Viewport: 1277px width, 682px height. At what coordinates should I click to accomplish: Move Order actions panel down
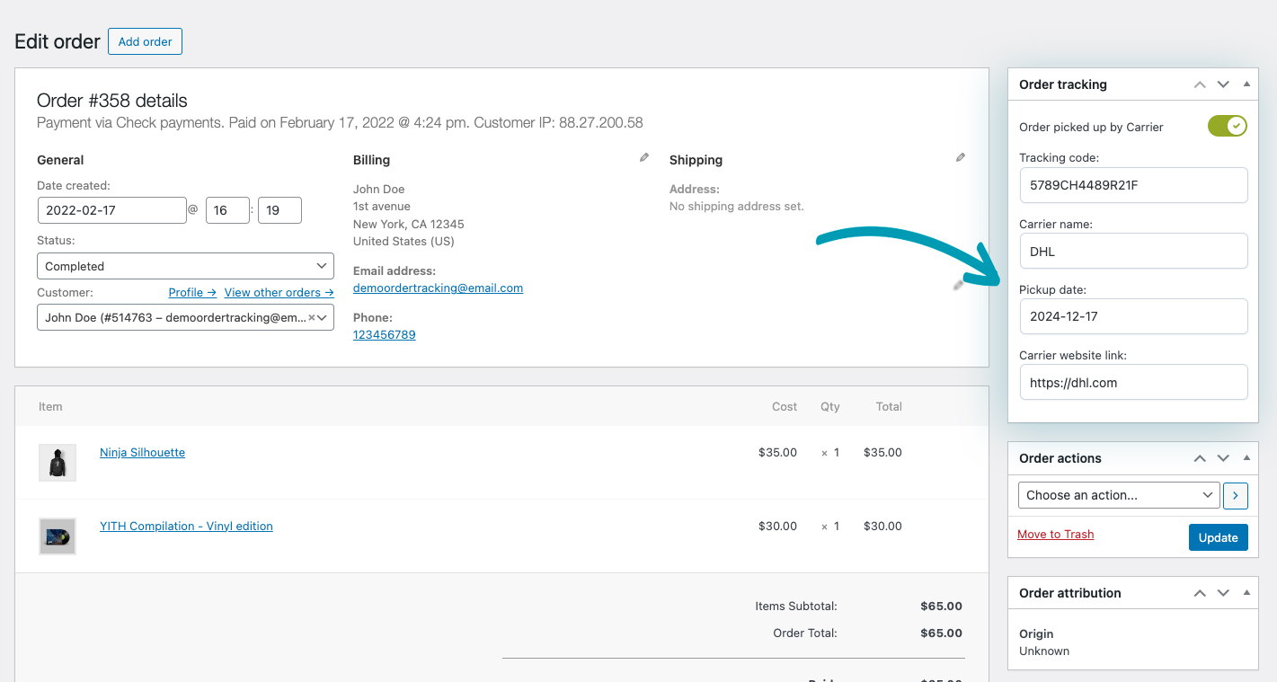tap(1223, 458)
